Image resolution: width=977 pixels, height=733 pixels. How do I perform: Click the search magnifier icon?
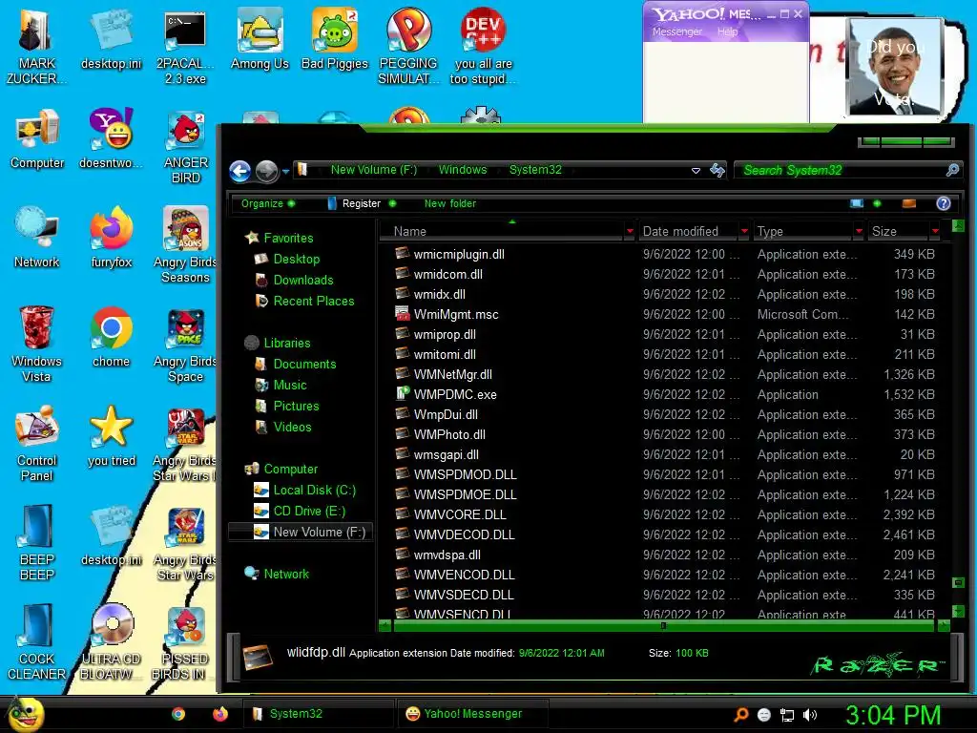click(x=952, y=170)
